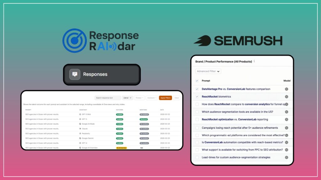Click the Outcome column header
This screenshot has height=180, width=321.
[120, 110]
